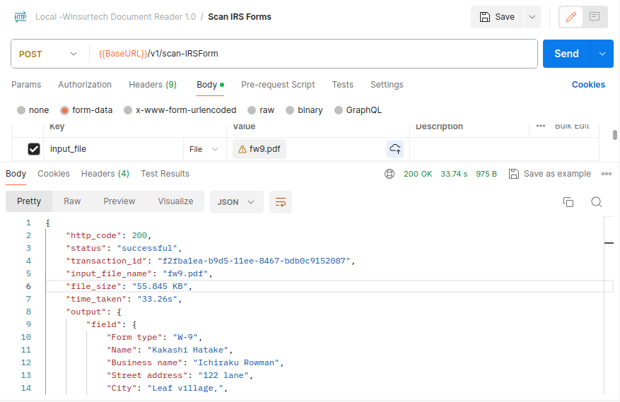This screenshot has width=620, height=402.
Task: Click the "122 lane" street address value
Action: [x=223, y=375]
